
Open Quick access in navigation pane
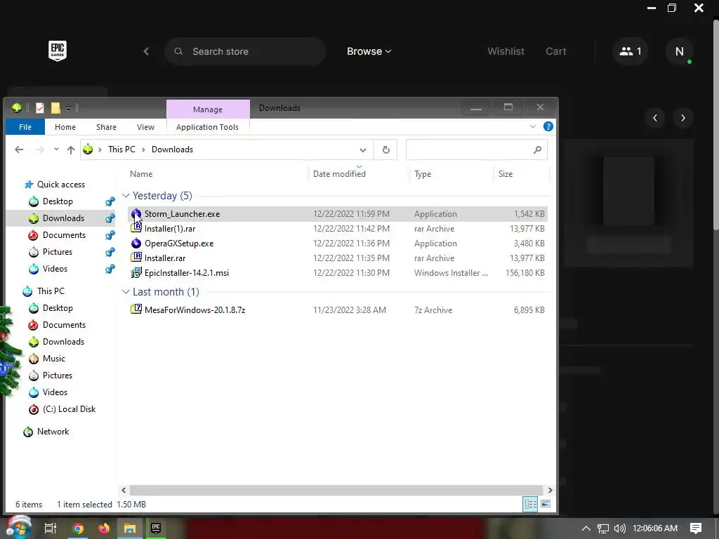tap(61, 185)
